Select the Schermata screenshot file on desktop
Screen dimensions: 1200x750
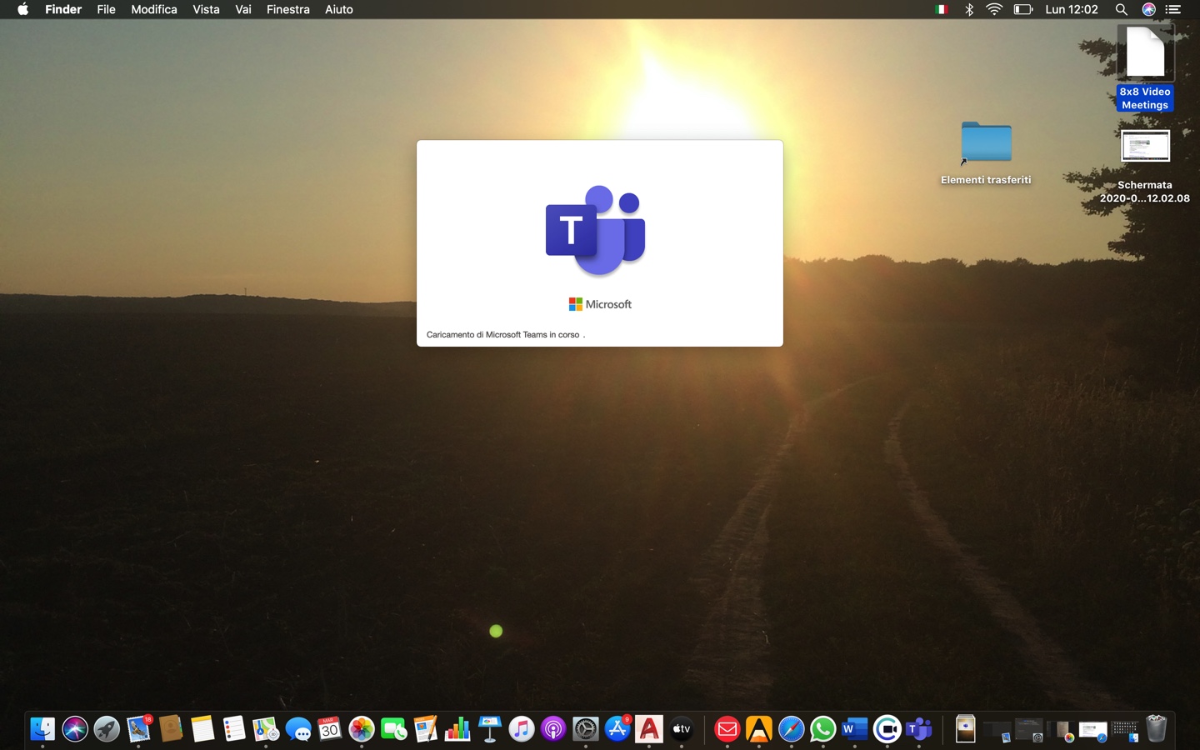(1145, 167)
